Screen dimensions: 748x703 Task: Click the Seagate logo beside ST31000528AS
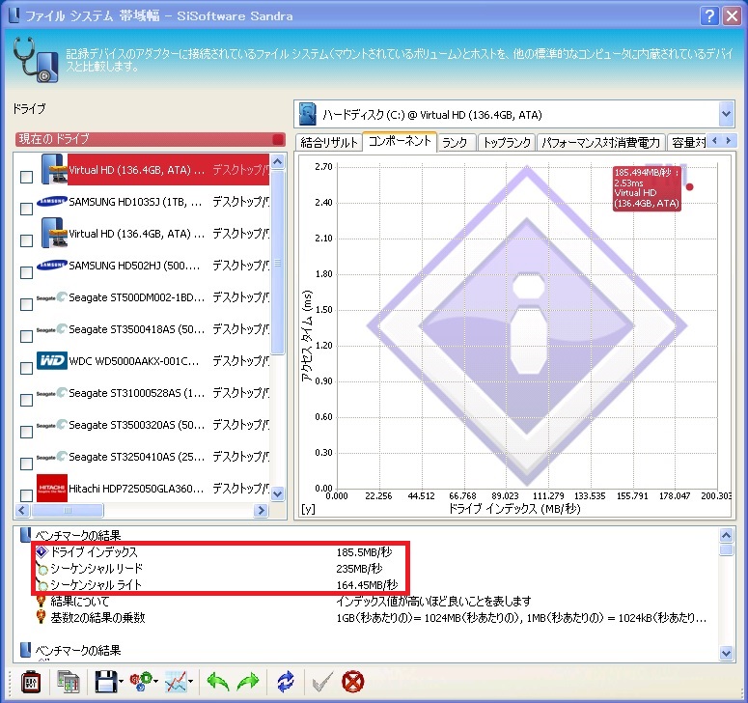51,393
